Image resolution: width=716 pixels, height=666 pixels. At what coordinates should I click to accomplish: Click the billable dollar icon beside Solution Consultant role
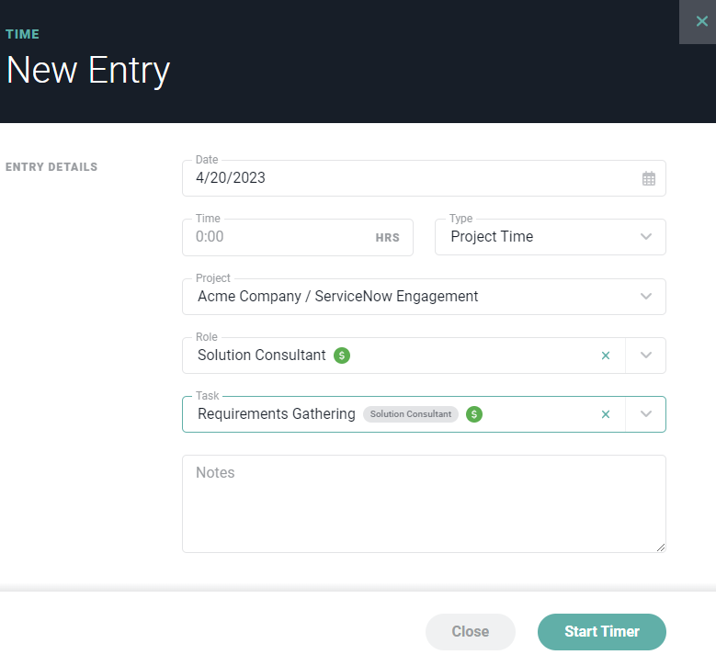(342, 356)
